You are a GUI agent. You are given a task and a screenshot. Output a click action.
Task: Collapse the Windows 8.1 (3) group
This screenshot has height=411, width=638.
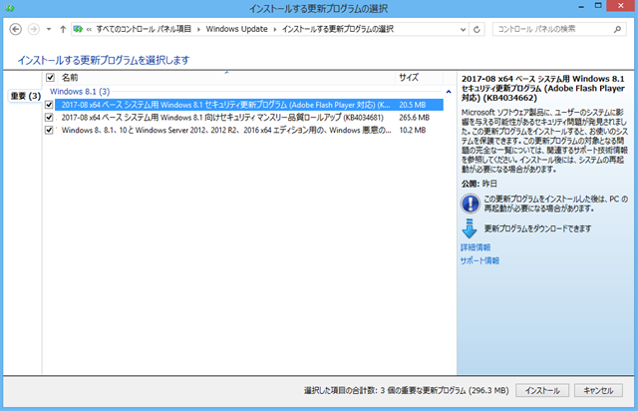pos(449,92)
